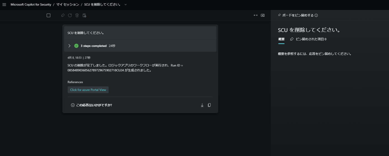
Task: Click この応答はいかがですか? feedback text
Action: point(94,105)
